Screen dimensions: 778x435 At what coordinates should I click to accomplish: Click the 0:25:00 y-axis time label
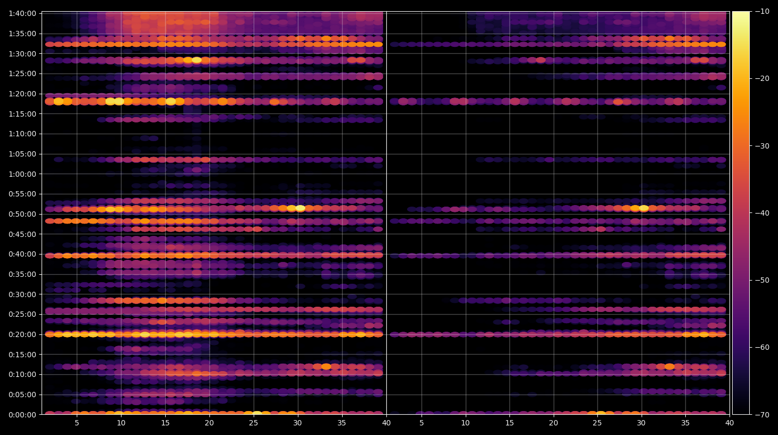(x=22, y=314)
